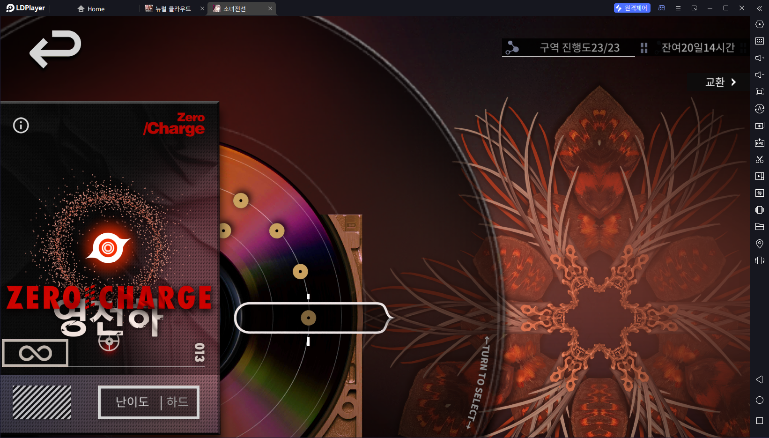Open the keyboard mapping icon
The width and height of the screenshot is (769, 438).
(x=760, y=41)
